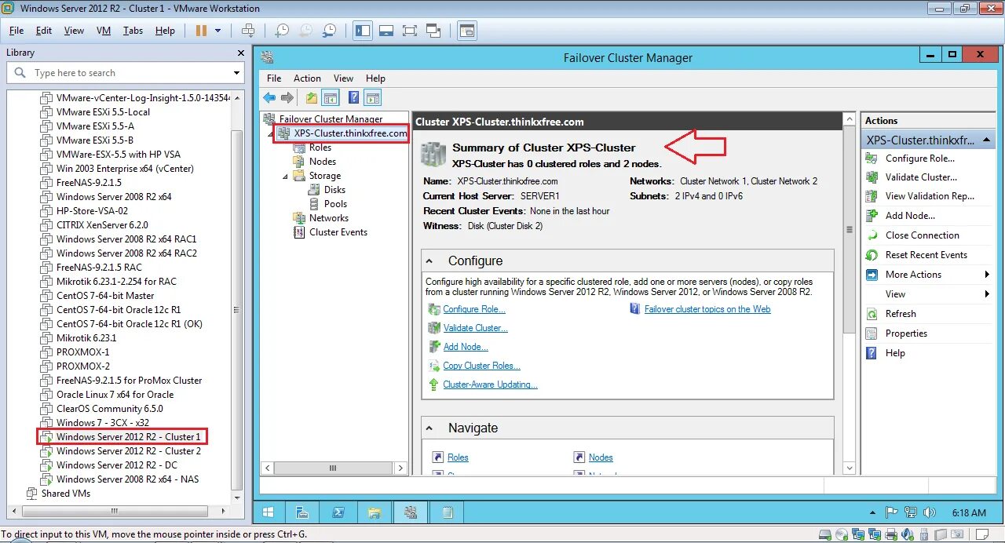The width and height of the screenshot is (1005, 543).
Task: Select PROXMOX-1 in the library list
Action: click(83, 352)
